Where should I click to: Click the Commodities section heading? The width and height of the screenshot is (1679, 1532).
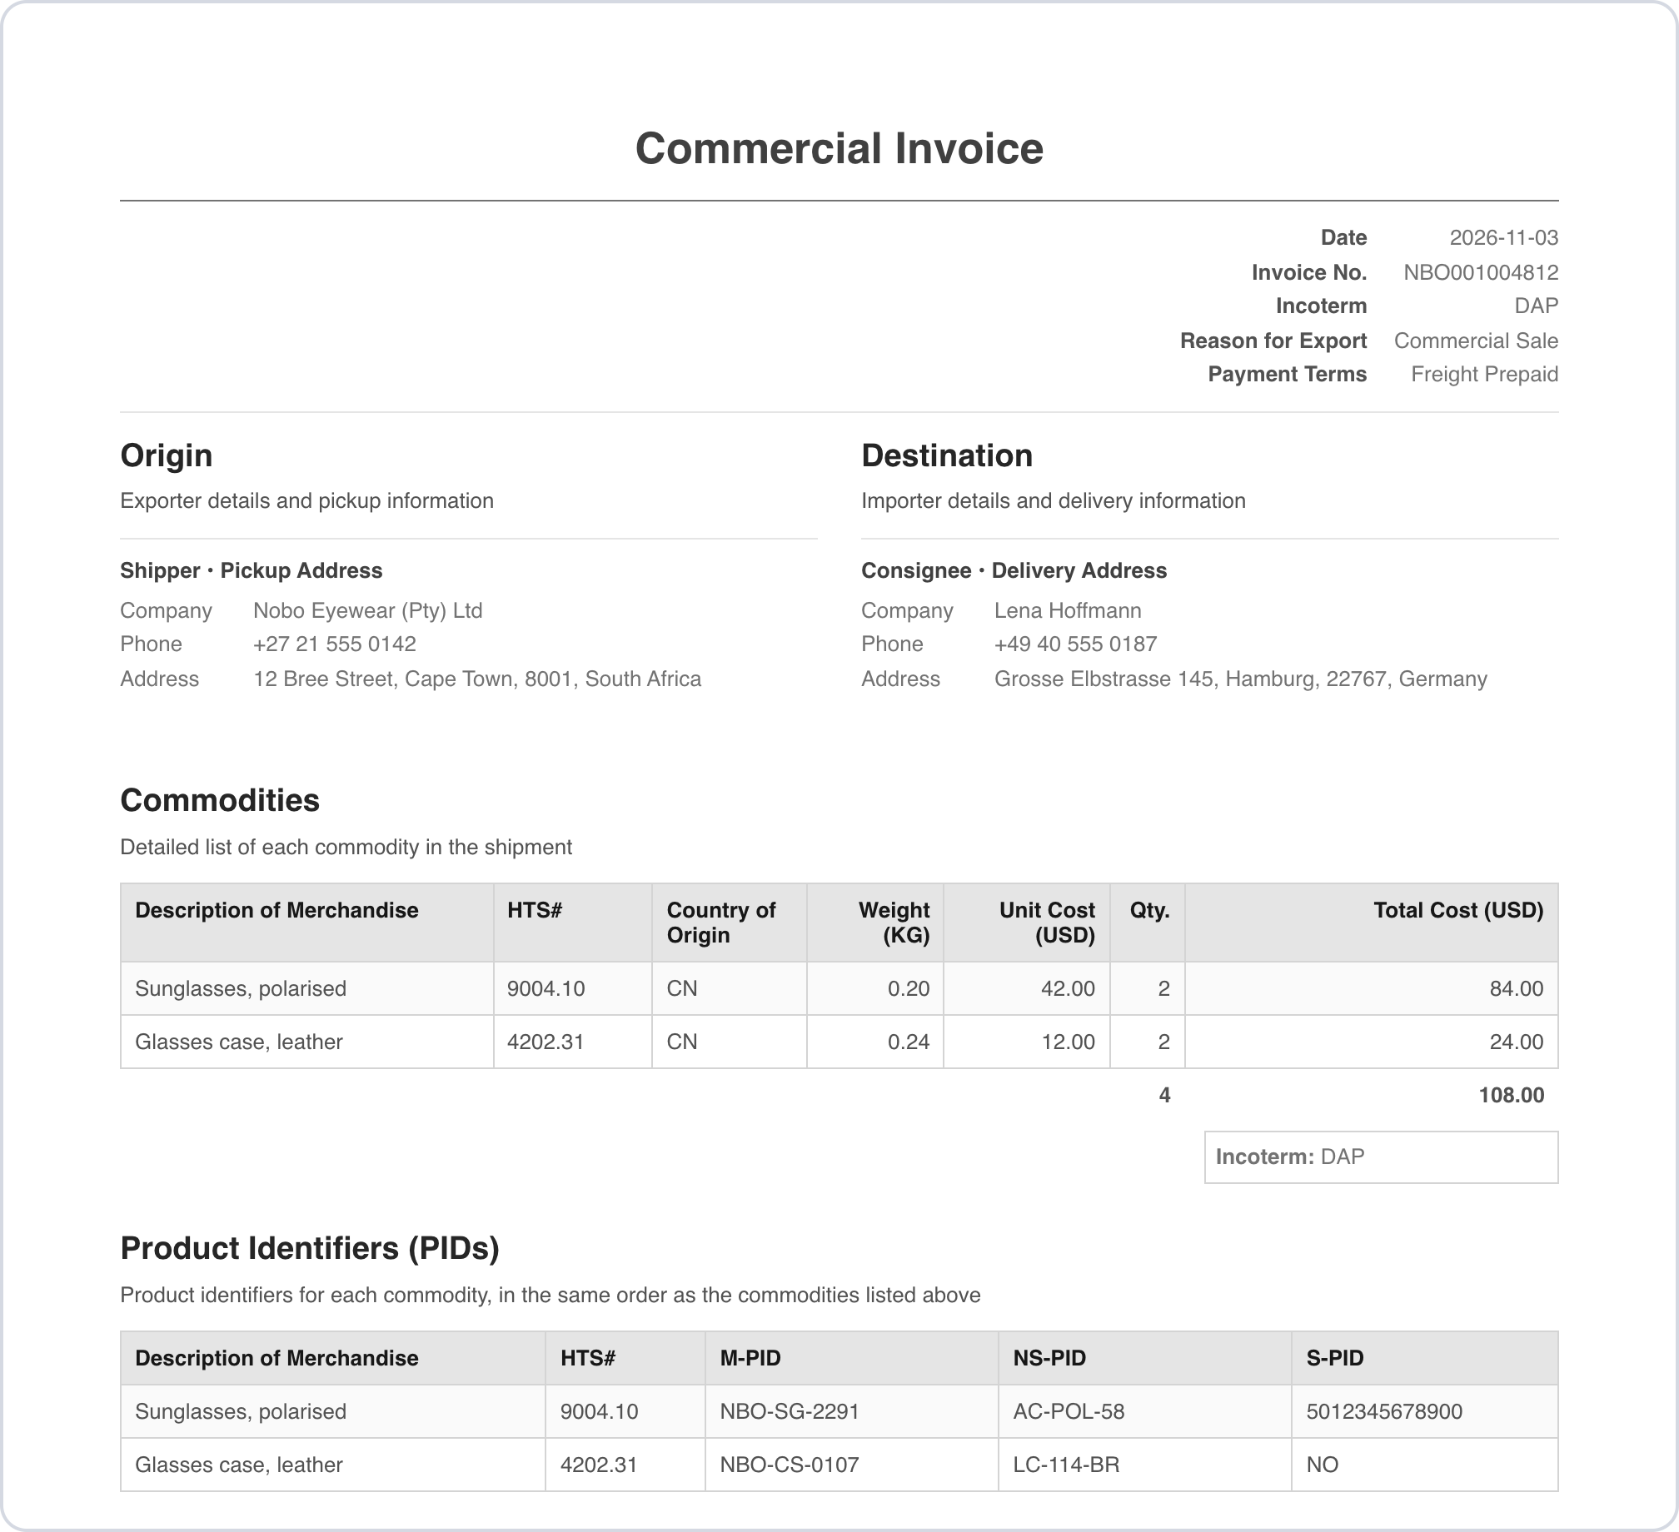coord(220,800)
